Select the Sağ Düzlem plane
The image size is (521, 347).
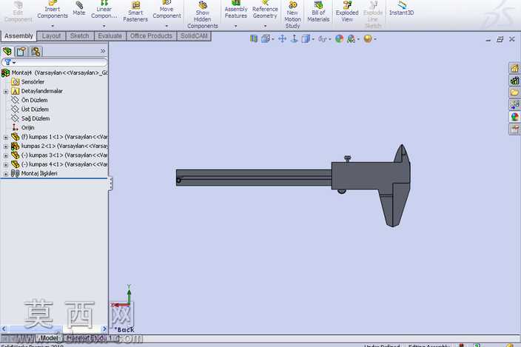[x=30, y=118]
